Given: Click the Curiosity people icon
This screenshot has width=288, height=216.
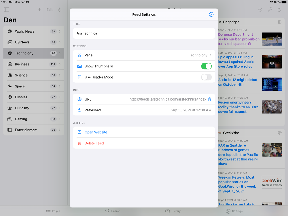Looking at the screenshot, I should pyautogui.click(x=10, y=108).
